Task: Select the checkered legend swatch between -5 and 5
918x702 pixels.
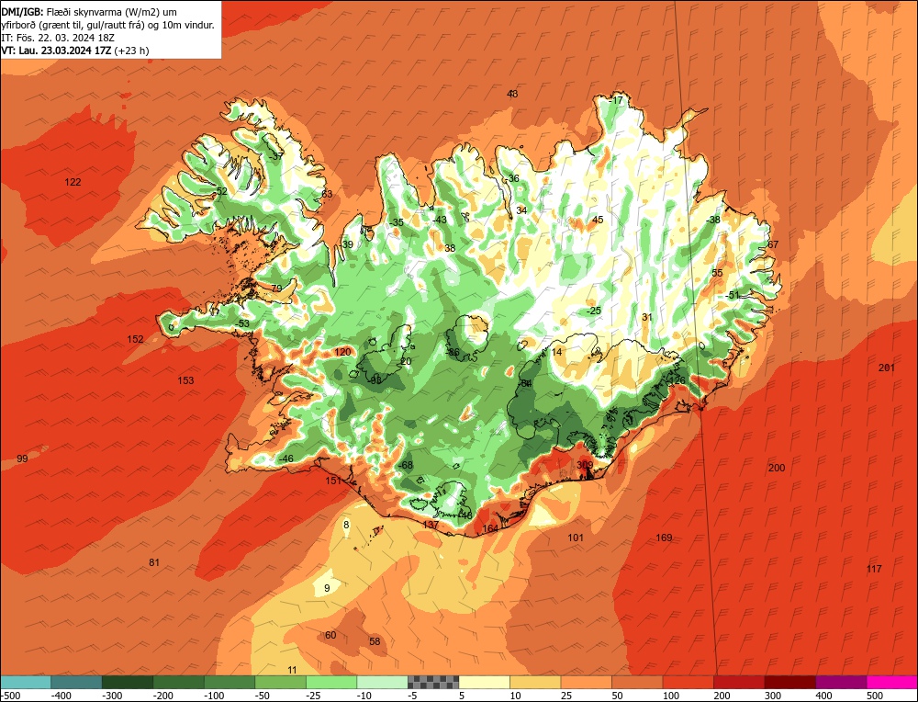Action: [433, 682]
